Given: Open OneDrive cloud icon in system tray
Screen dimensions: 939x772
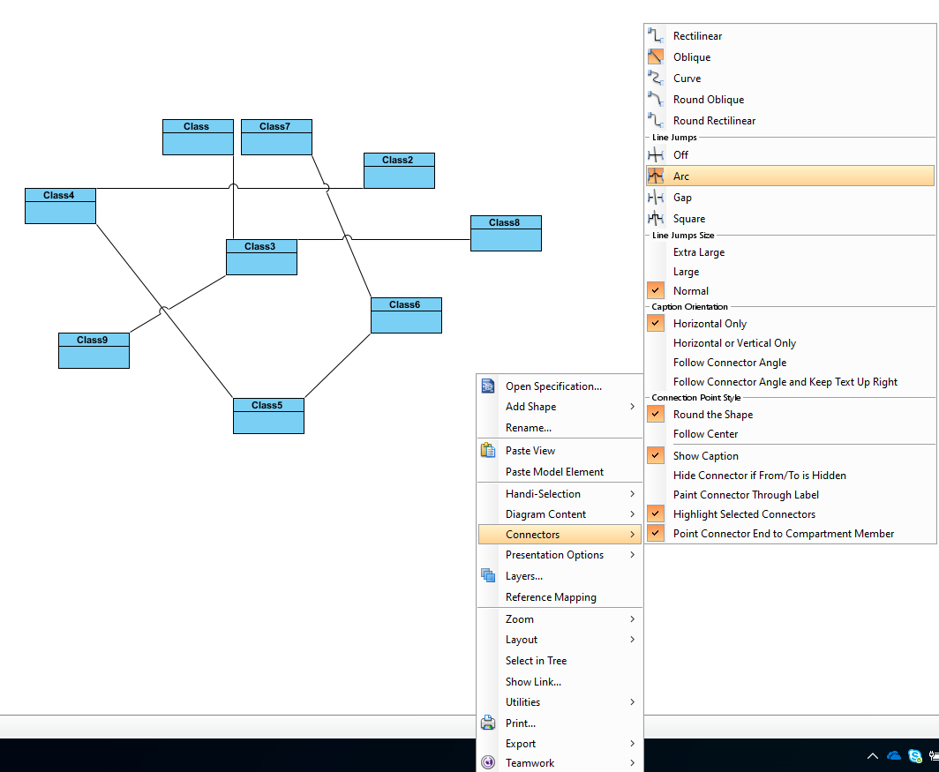Looking at the screenshot, I should pyautogui.click(x=893, y=756).
